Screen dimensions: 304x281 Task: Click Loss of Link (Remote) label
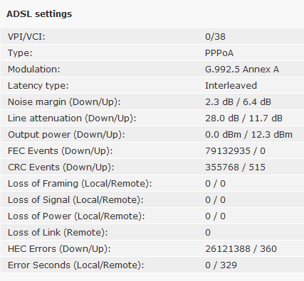click(58, 233)
